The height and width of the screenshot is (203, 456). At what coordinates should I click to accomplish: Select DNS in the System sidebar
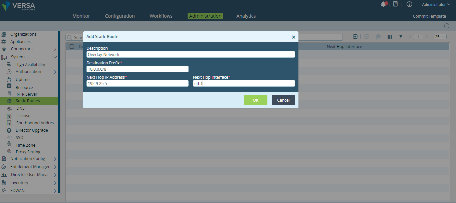pos(20,108)
